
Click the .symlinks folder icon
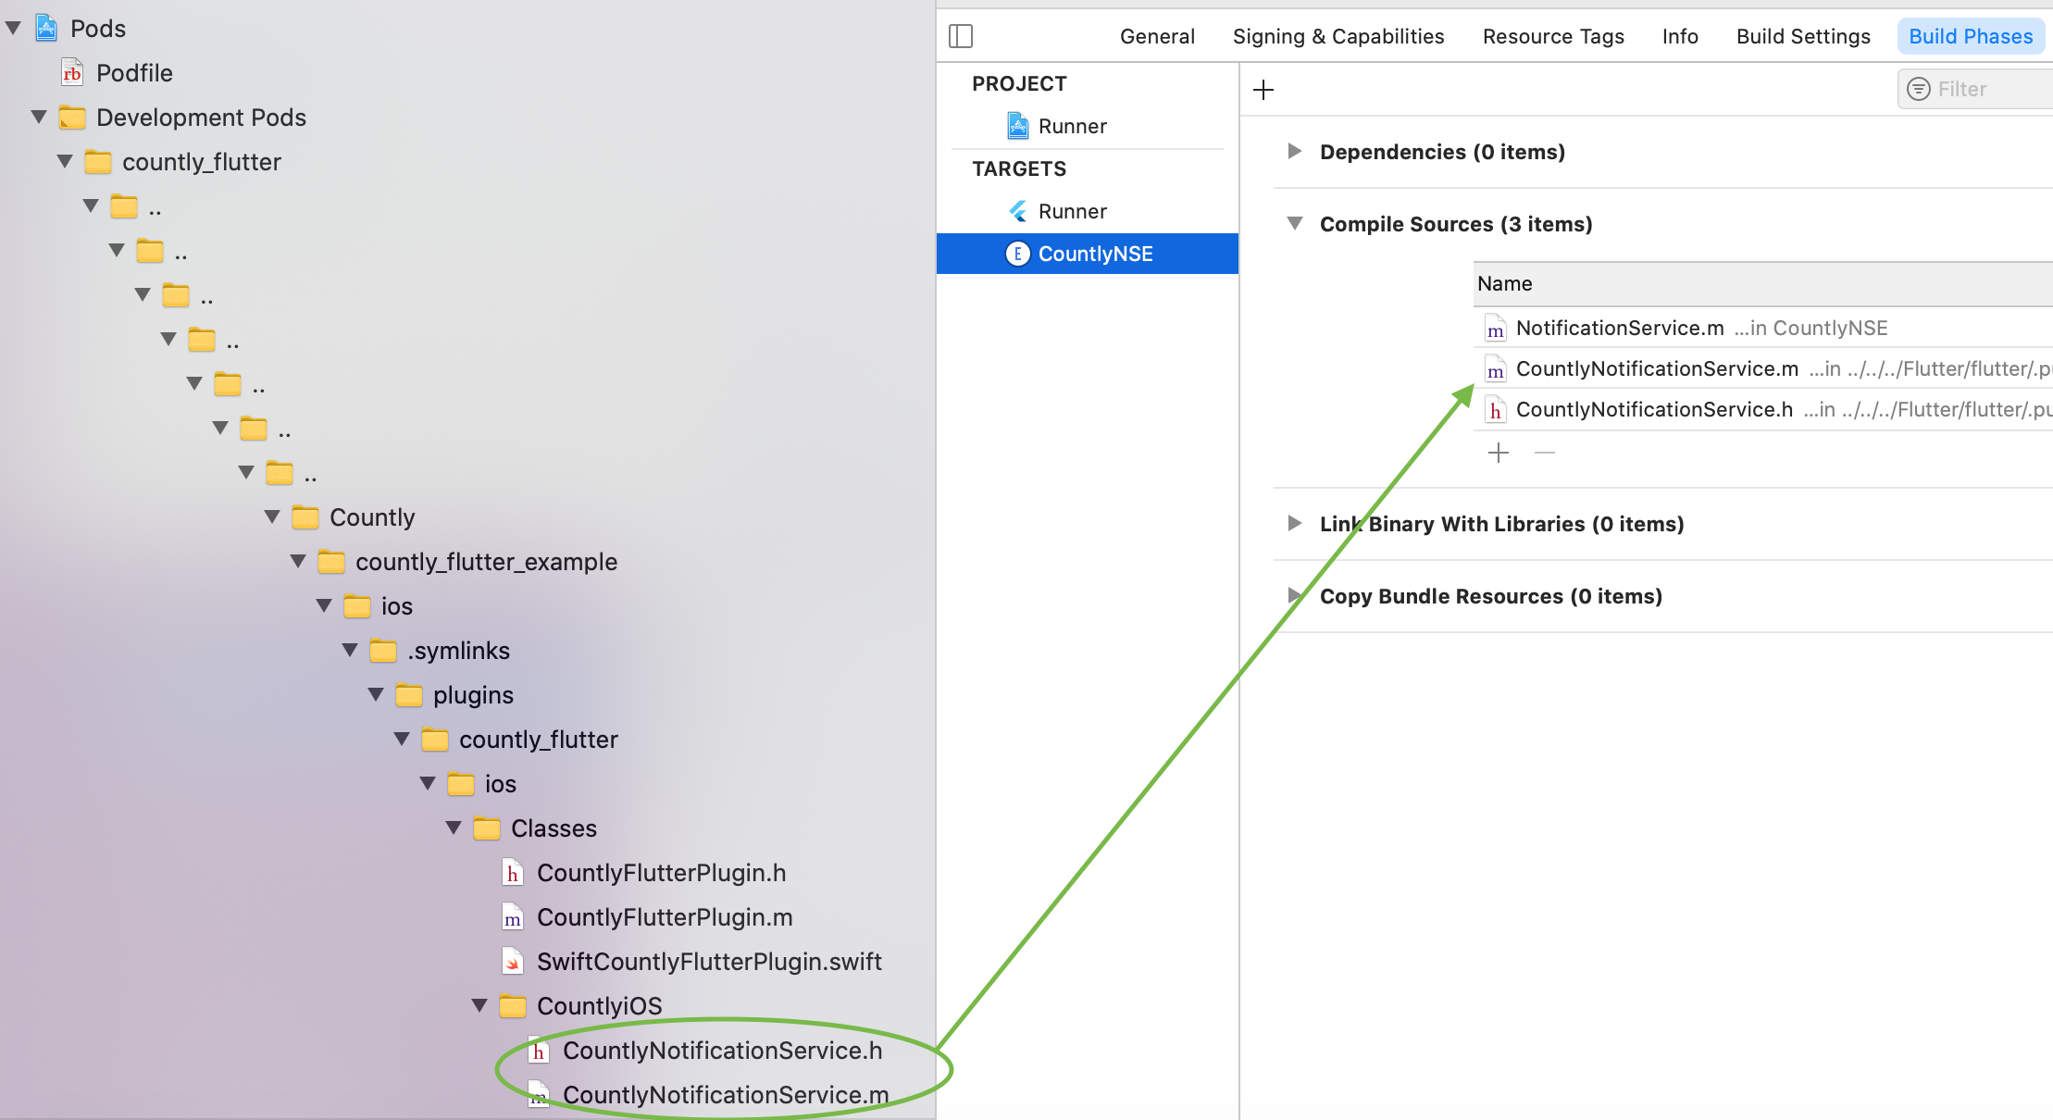coord(383,651)
